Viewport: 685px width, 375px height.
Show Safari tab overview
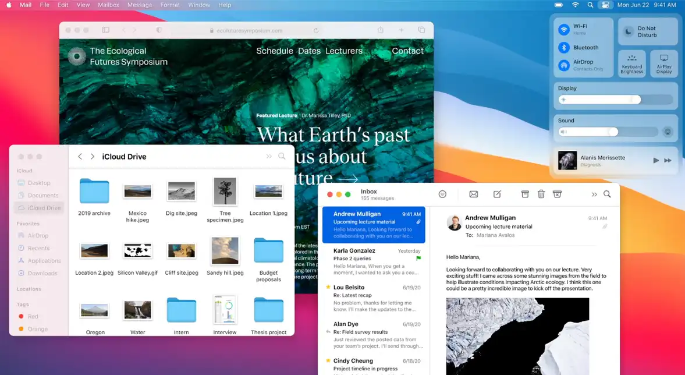421,30
